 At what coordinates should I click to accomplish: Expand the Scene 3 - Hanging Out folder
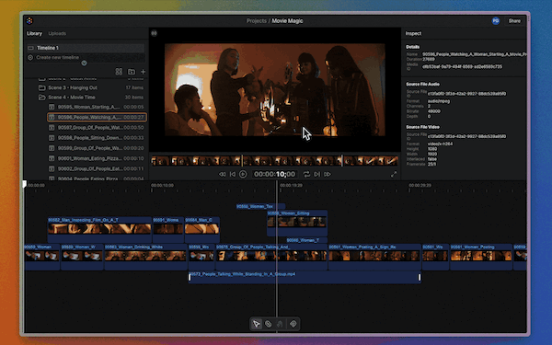(90, 87)
